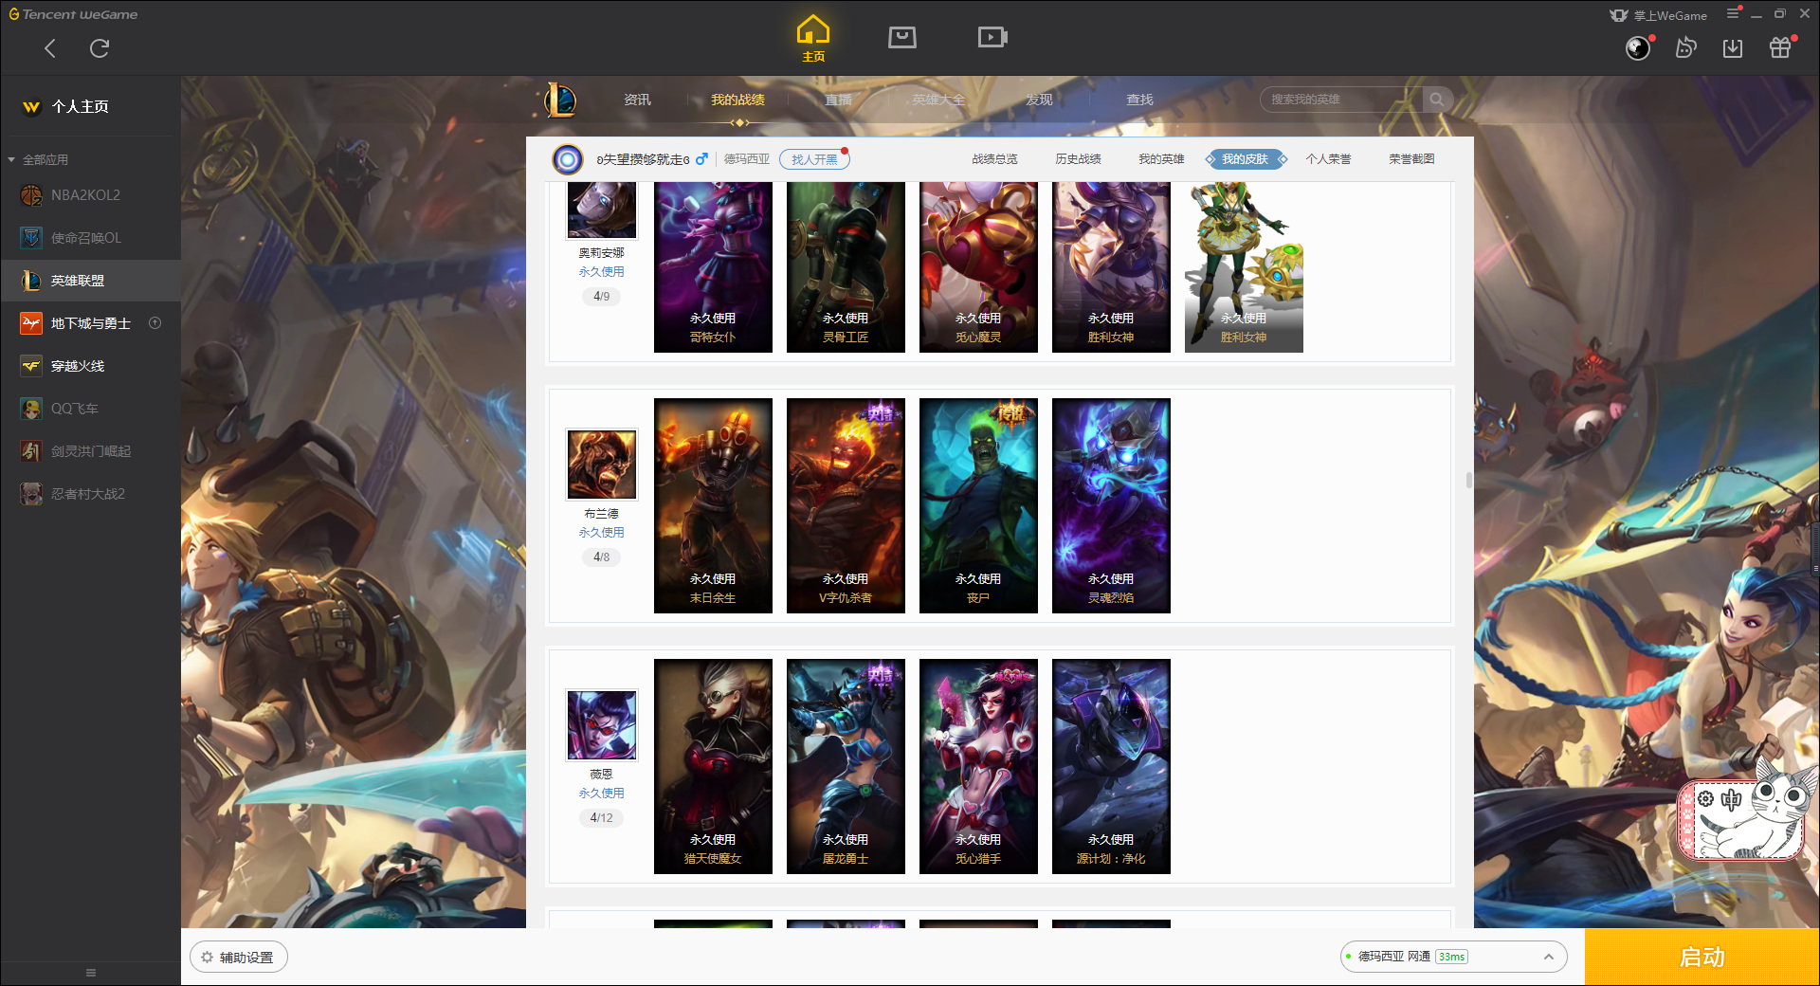Open the 屠龙勇士 skin card
The image size is (1820, 986).
pyautogui.click(x=846, y=766)
